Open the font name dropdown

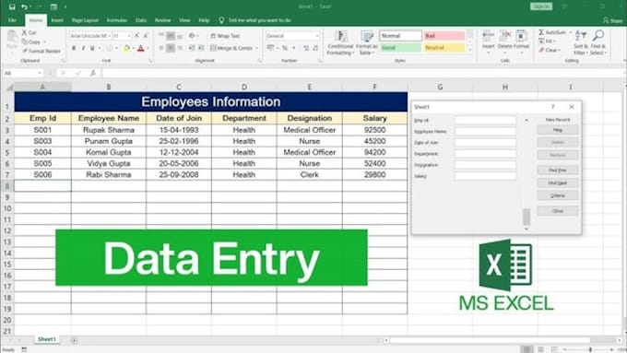(x=109, y=36)
